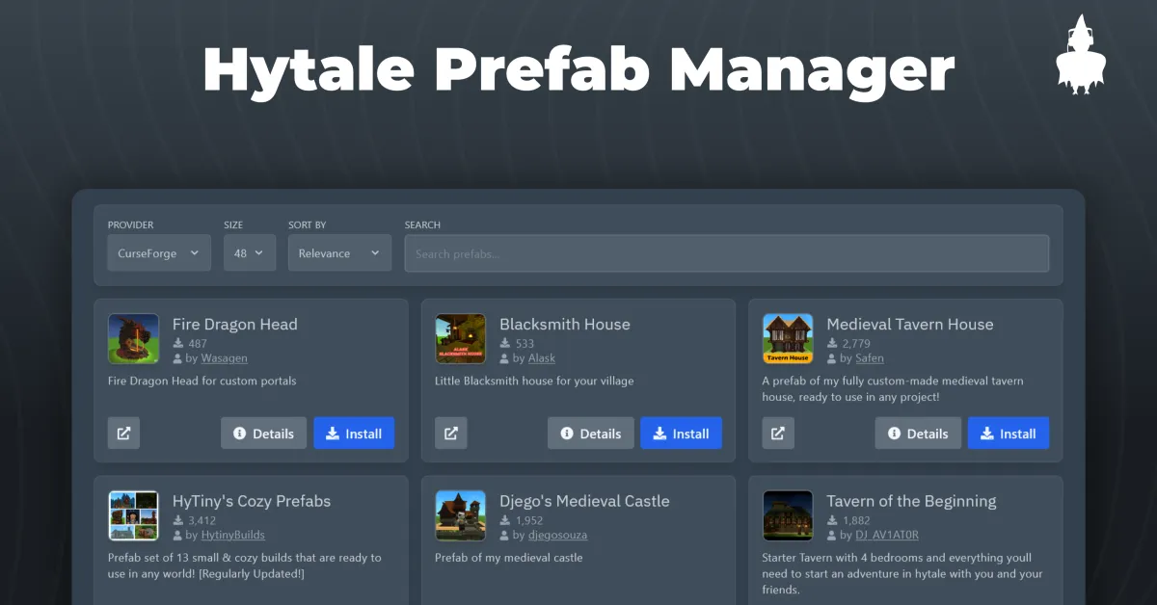Screen dimensions: 1157x605
Task: Click the Fire Dragon Head thumbnail
Action: click(x=133, y=339)
